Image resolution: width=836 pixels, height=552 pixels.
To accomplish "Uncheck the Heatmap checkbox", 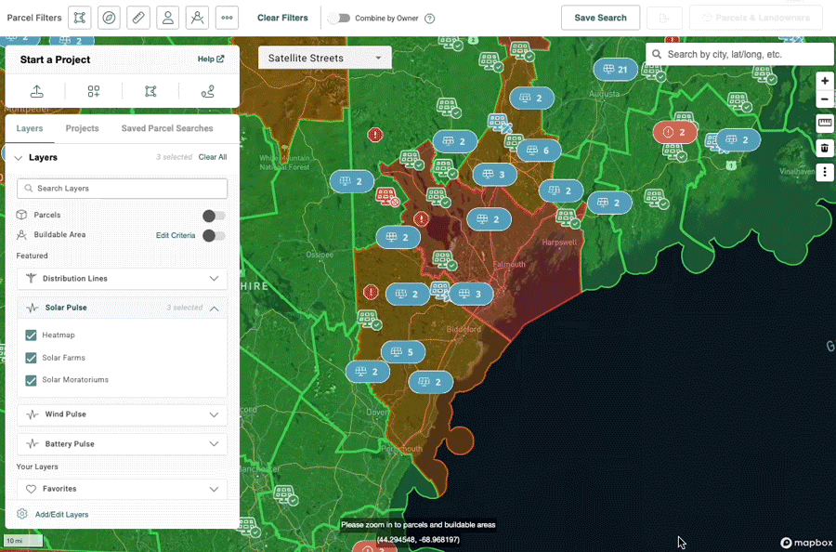I will point(31,335).
